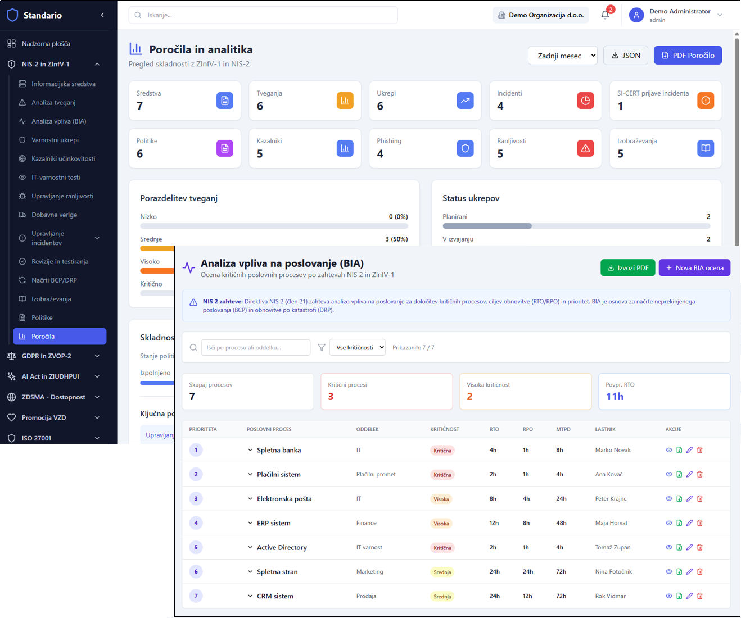Open the notifications bell
The width and height of the screenshot is (741, 618).
point(606,15)
